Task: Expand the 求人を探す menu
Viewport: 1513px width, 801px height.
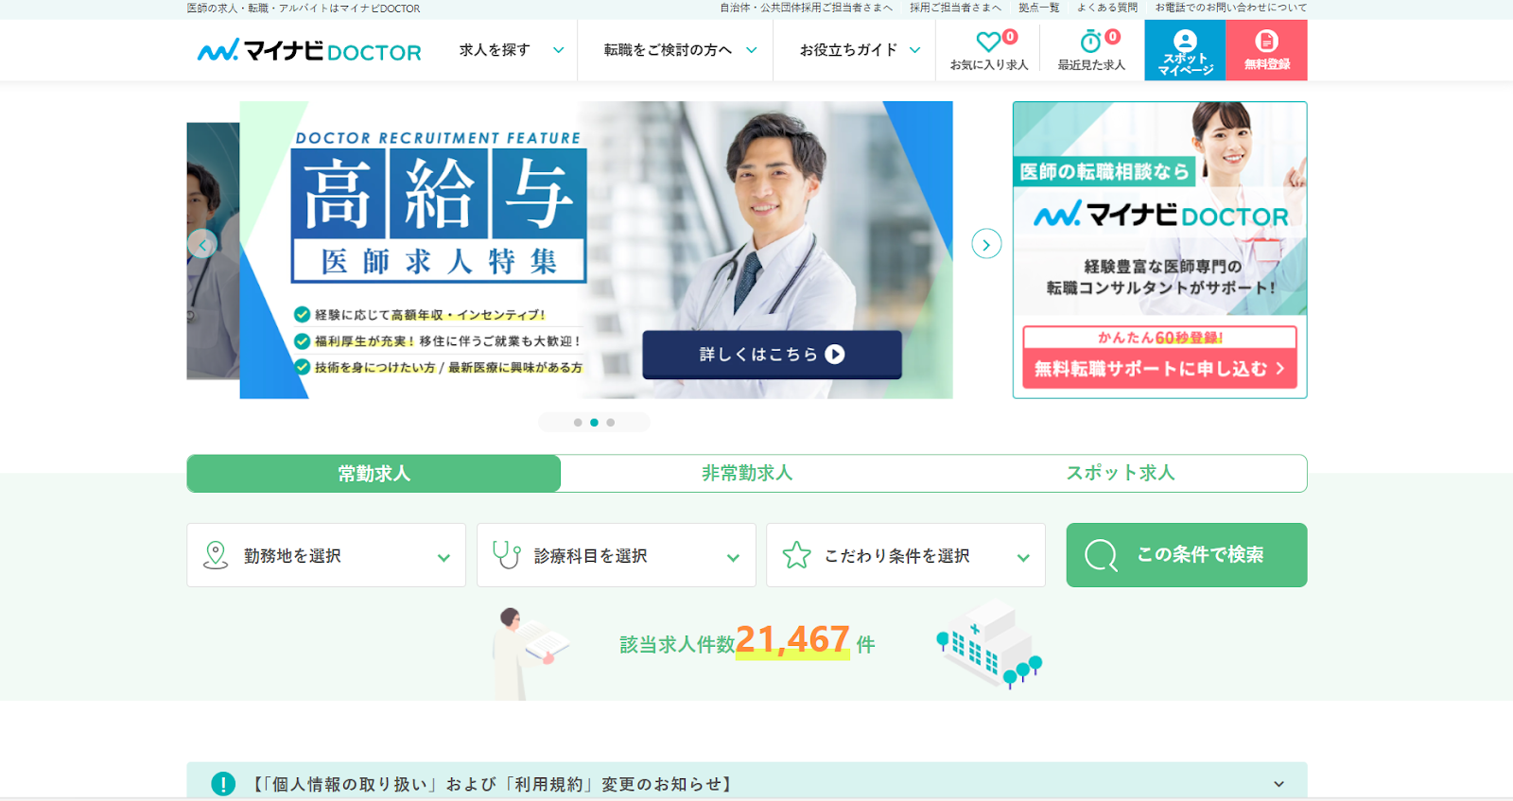Action: [511, 50]
